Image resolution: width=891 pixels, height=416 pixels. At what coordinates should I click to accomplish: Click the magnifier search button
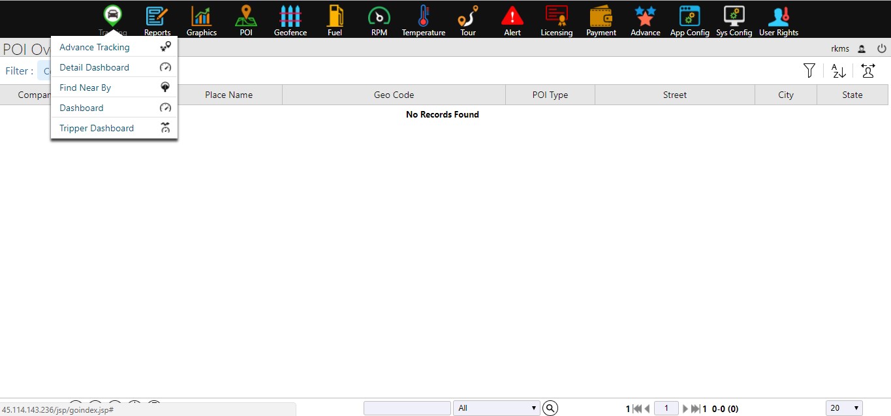pos(550,408)
